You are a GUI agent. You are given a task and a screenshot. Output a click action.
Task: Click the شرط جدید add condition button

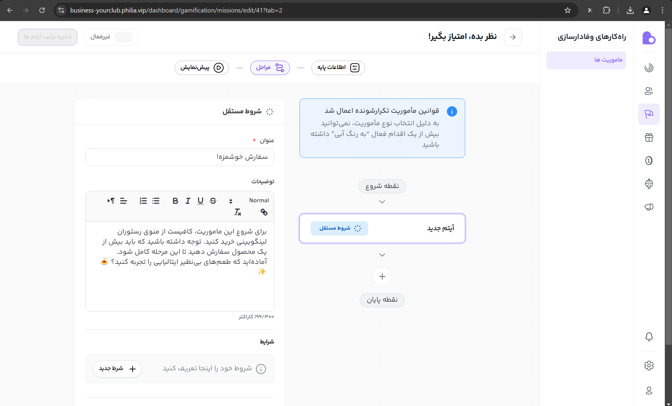117,369
